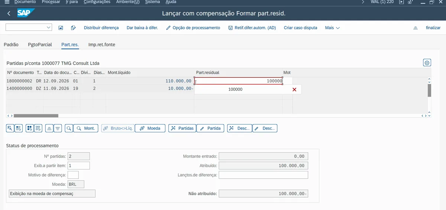Switch to the Imp.ret.fonte tab

point(102,45)
